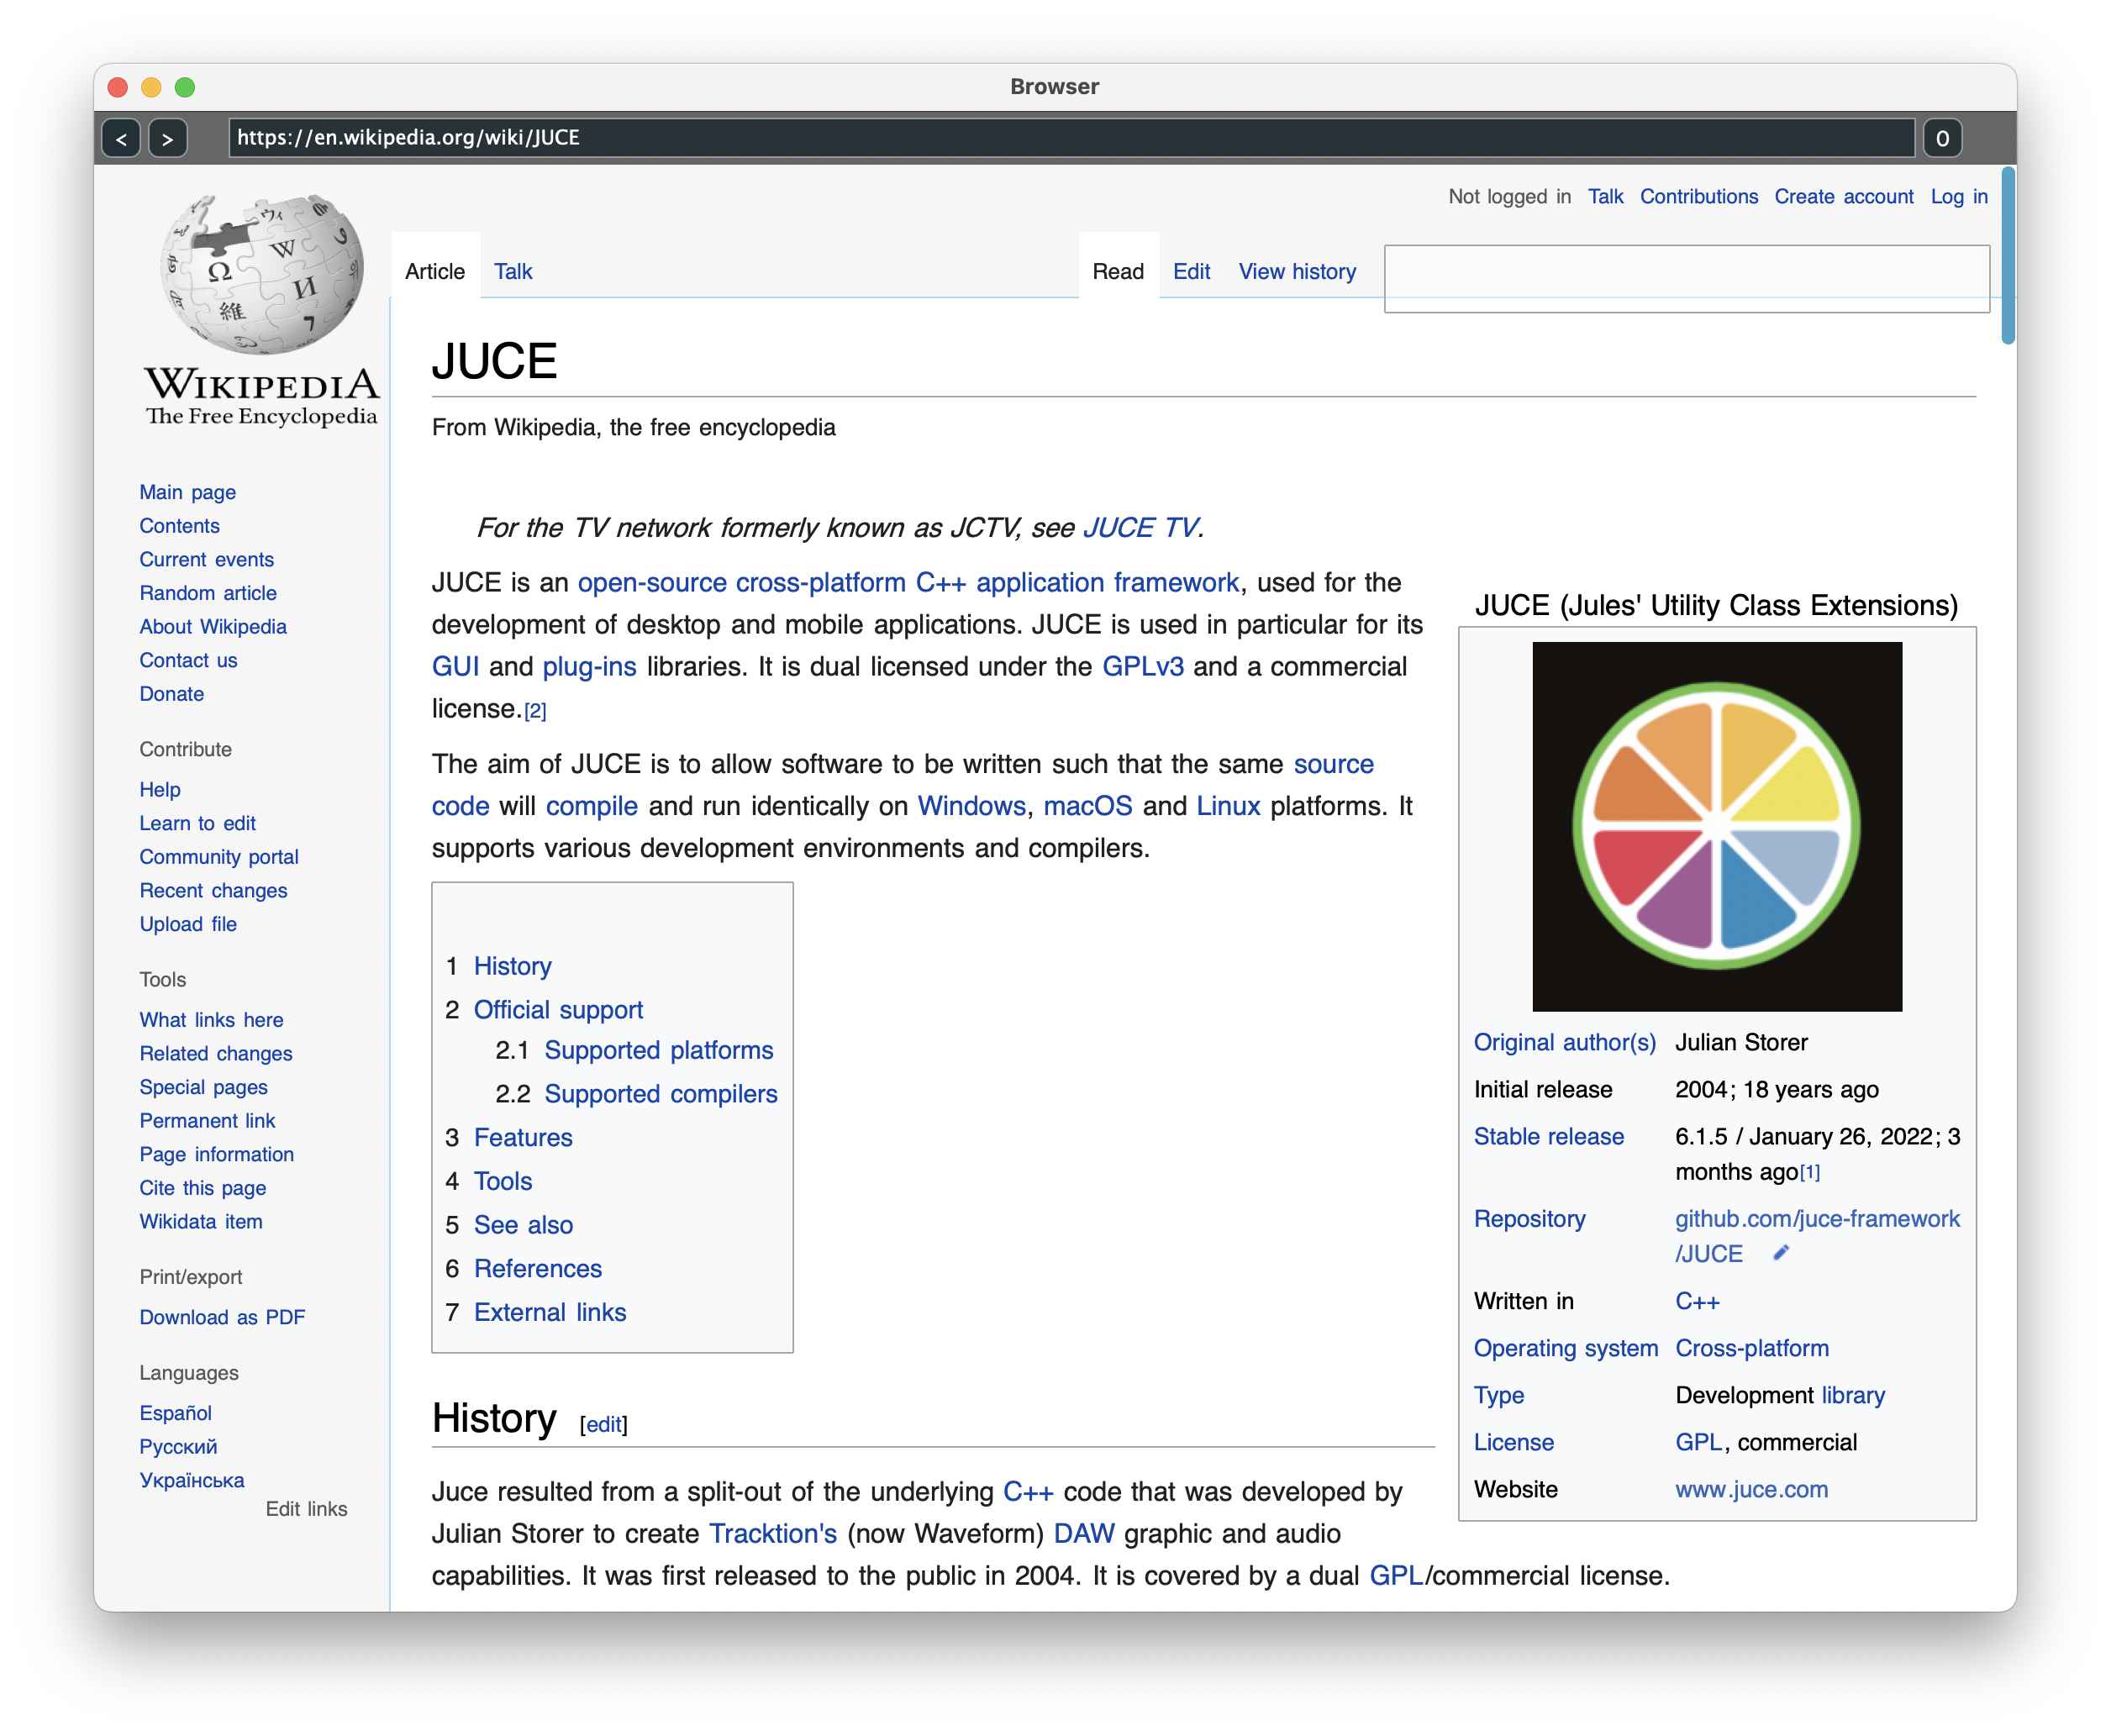
Task: Click the URL address bar
Action: [1070, 138]
